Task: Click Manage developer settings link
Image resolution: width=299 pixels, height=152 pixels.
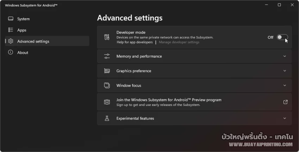Action: coord(179,42)
